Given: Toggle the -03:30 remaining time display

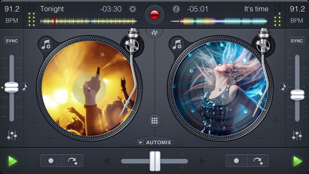Looking at the screenshot, I should (x=111, y=9).
